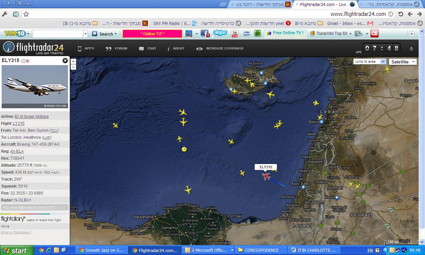Click the browser back arrow
This screenshot has width=425, height=255.
pyautogui.click(x=419, y=14)
